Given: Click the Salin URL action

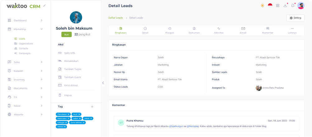Looking at the screenshot, I should (69, 53).
